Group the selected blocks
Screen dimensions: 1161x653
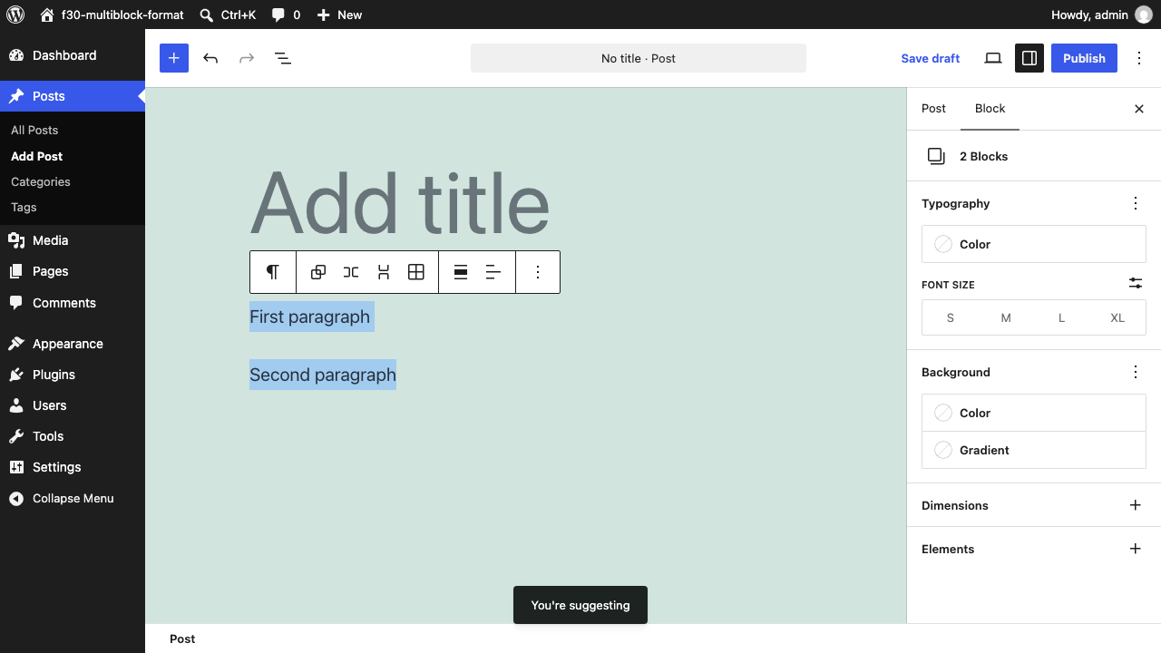tap(318, 272)
